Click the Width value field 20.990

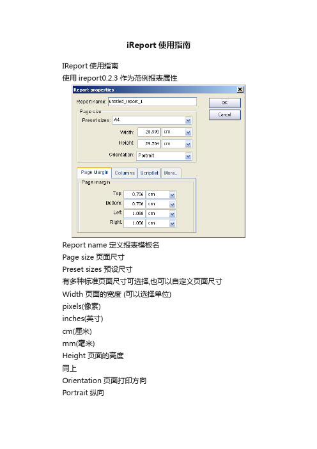click(x=149, y=132)
